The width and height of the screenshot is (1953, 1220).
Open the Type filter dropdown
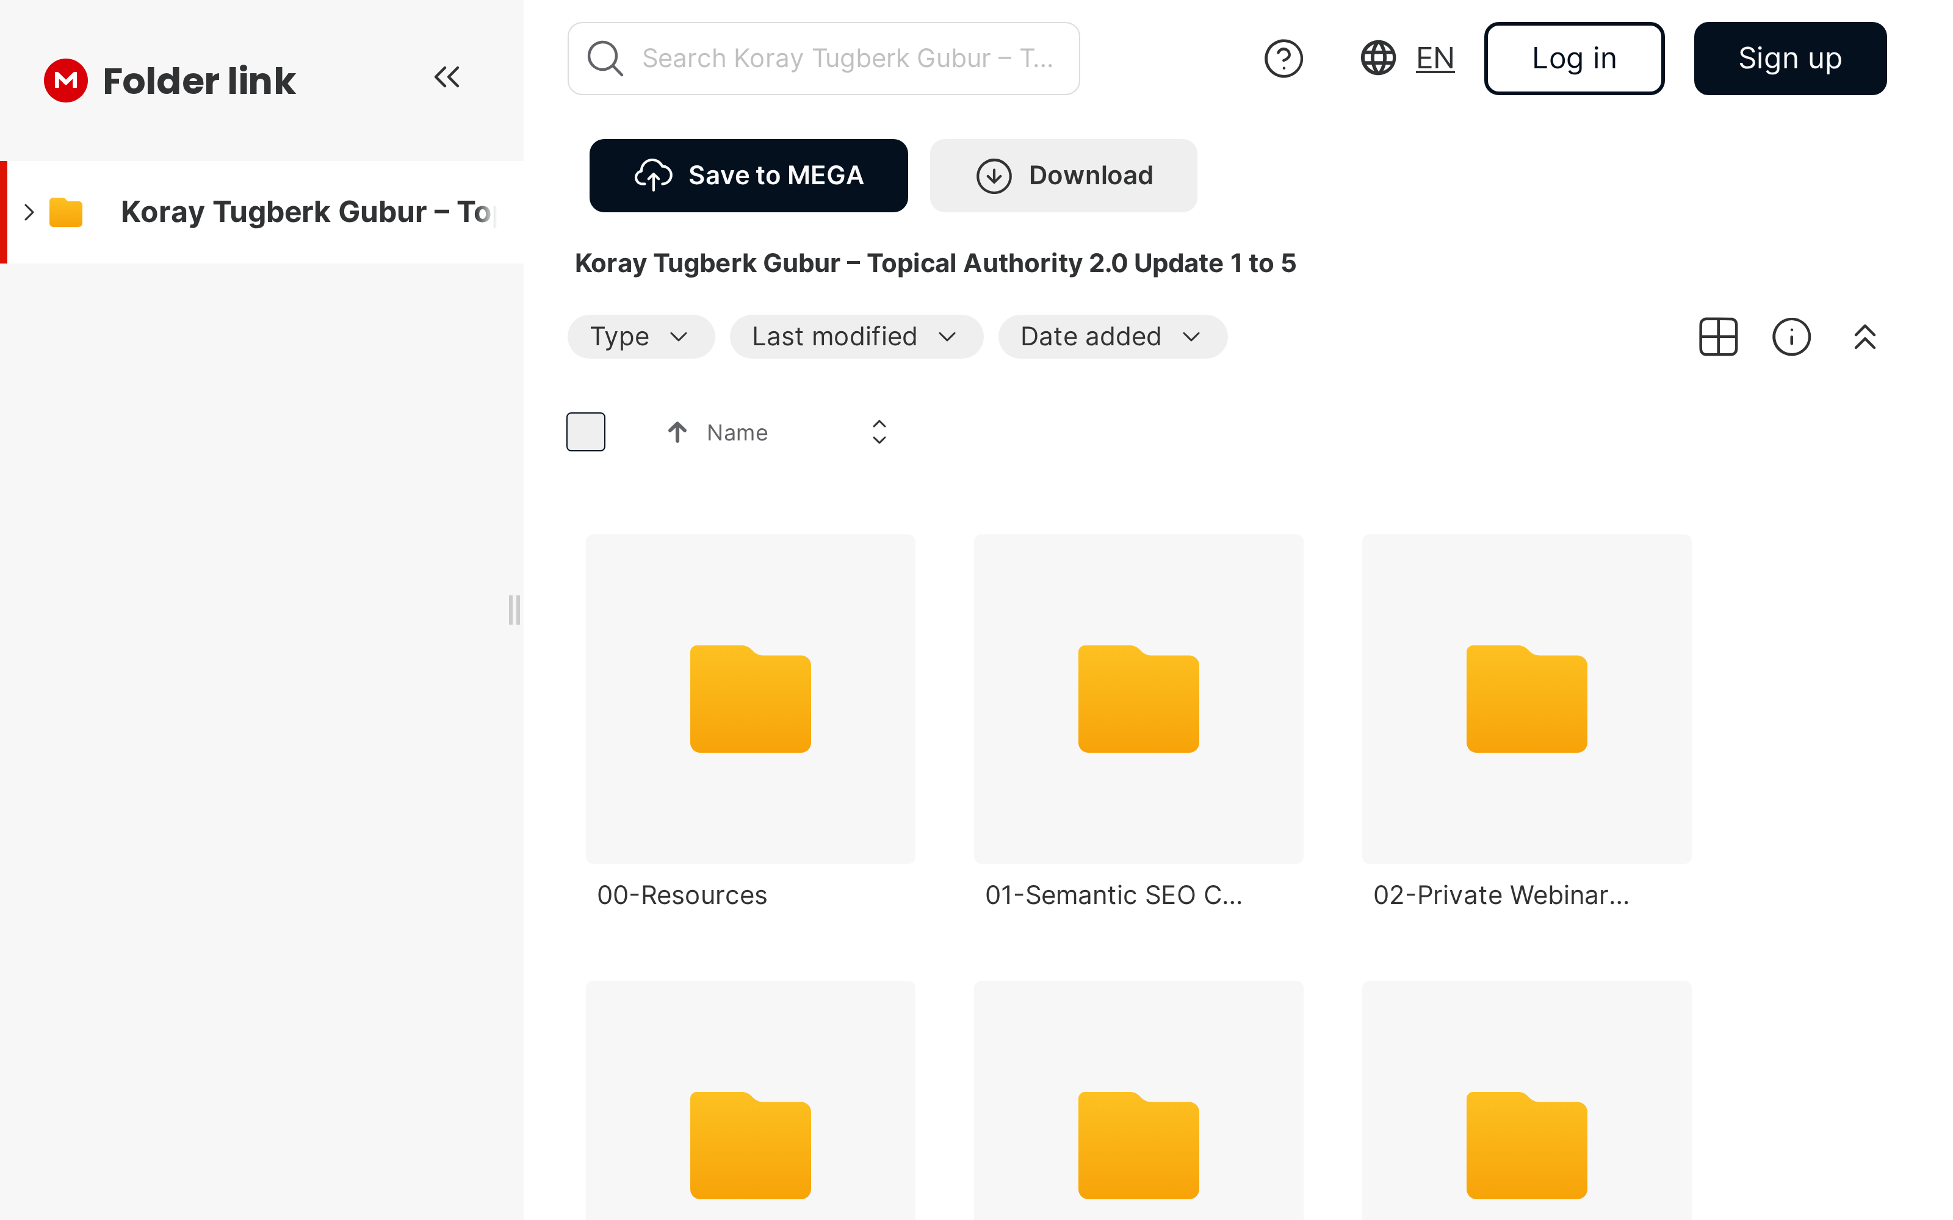[641, 337]
